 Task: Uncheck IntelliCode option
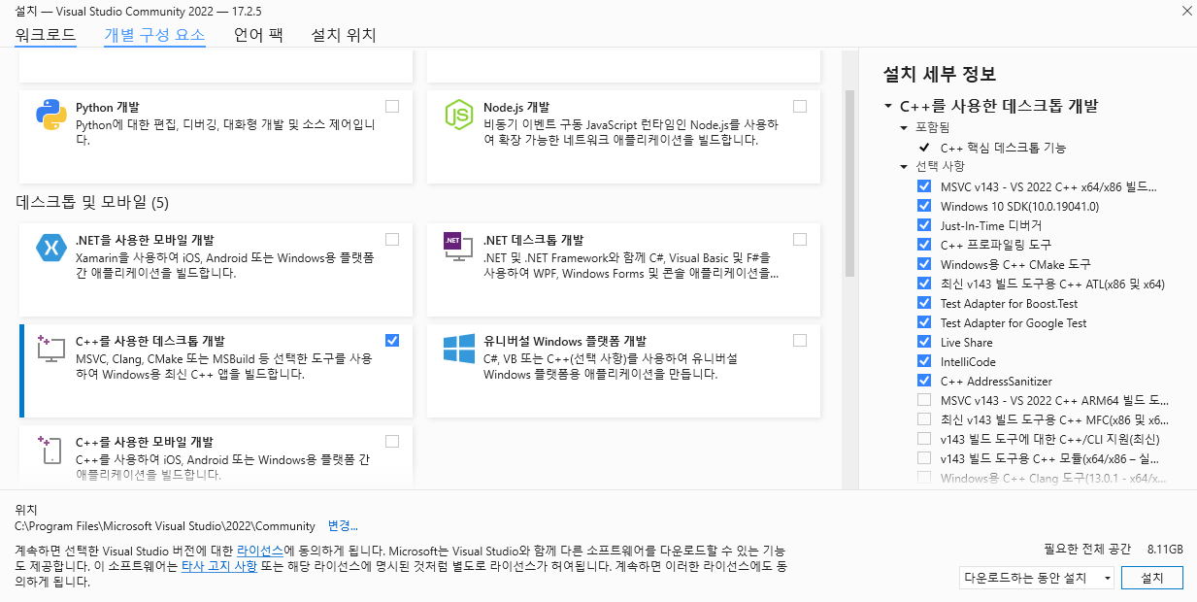coord(924,361)
